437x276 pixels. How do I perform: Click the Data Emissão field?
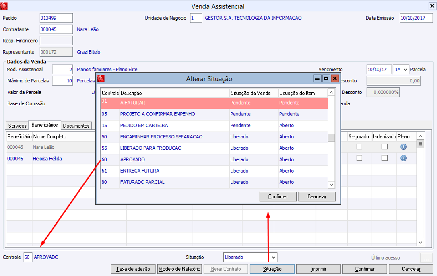[416, 18]
